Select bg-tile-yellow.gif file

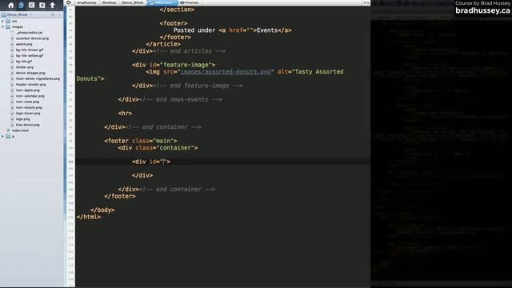click(x=30, y=55)
